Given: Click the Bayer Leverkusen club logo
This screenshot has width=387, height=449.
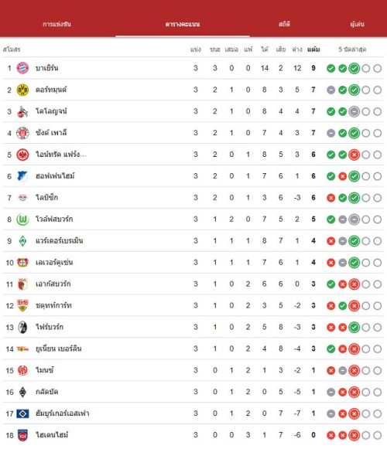Looking at the screenshot, I should click(22, 262).
